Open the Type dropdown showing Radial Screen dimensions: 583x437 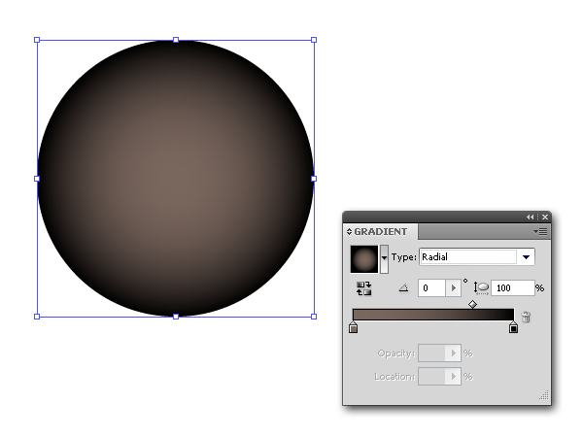526,256
